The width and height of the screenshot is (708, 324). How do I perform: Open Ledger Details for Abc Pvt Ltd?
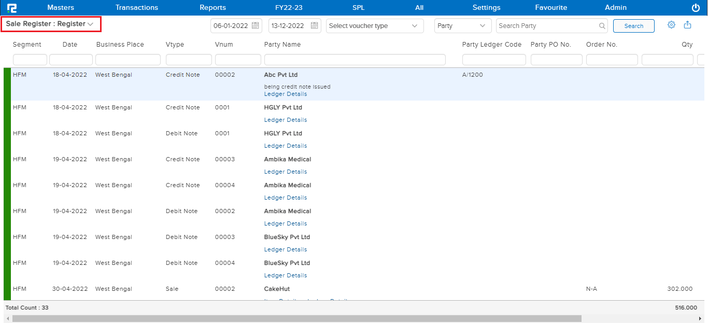tap(285, 94)
